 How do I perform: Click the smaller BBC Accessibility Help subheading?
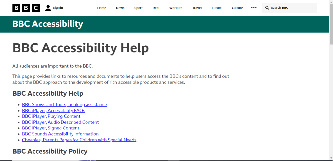click(x=48, y=93)
